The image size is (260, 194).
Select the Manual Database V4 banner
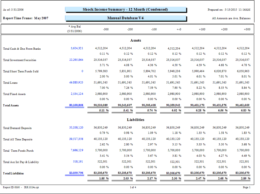click(125, 18)
